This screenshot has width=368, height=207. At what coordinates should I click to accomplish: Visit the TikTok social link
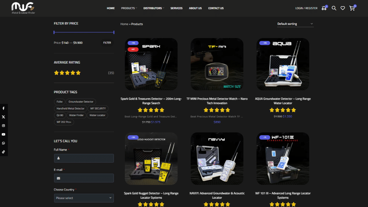[x=4, y=152]
